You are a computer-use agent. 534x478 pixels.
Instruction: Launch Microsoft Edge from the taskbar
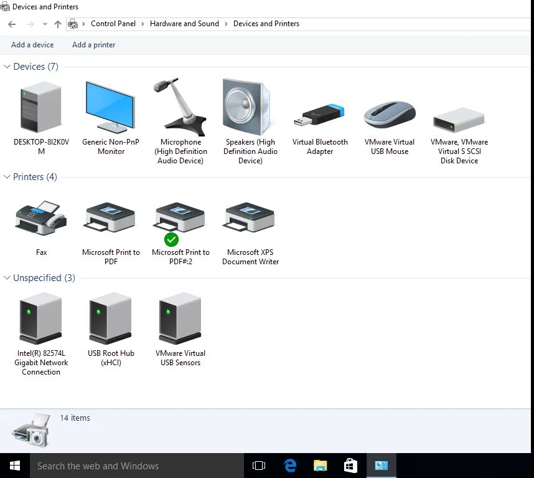pyautogui.click(x=290, y=466)
